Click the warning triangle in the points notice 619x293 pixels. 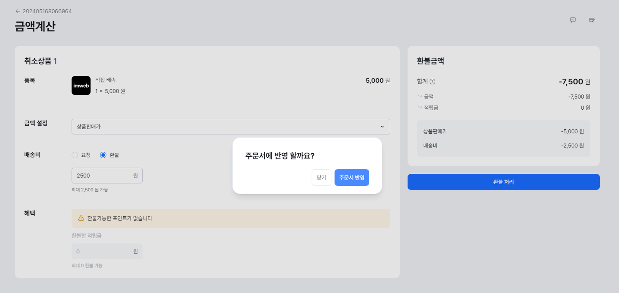coord(81,218)
